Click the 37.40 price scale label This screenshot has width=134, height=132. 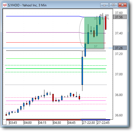[x=119, y=33]
